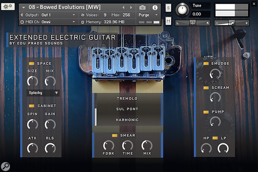Go to next instrument preset arrow
This screenshot has height=172, width=258.
tap(131, 7)
